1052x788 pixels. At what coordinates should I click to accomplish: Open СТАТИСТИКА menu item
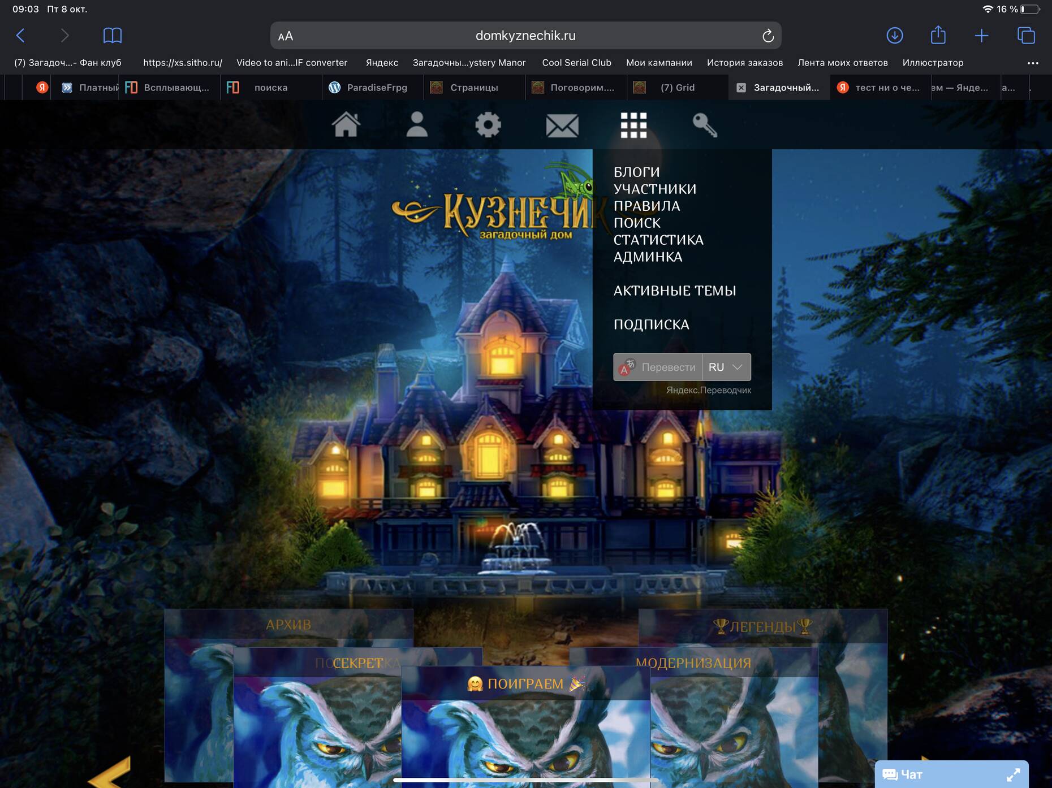click(658, 240)
